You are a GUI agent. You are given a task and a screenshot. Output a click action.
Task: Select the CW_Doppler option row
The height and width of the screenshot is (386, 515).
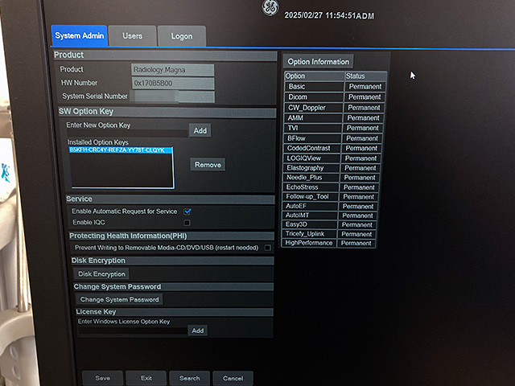(334, 108)
